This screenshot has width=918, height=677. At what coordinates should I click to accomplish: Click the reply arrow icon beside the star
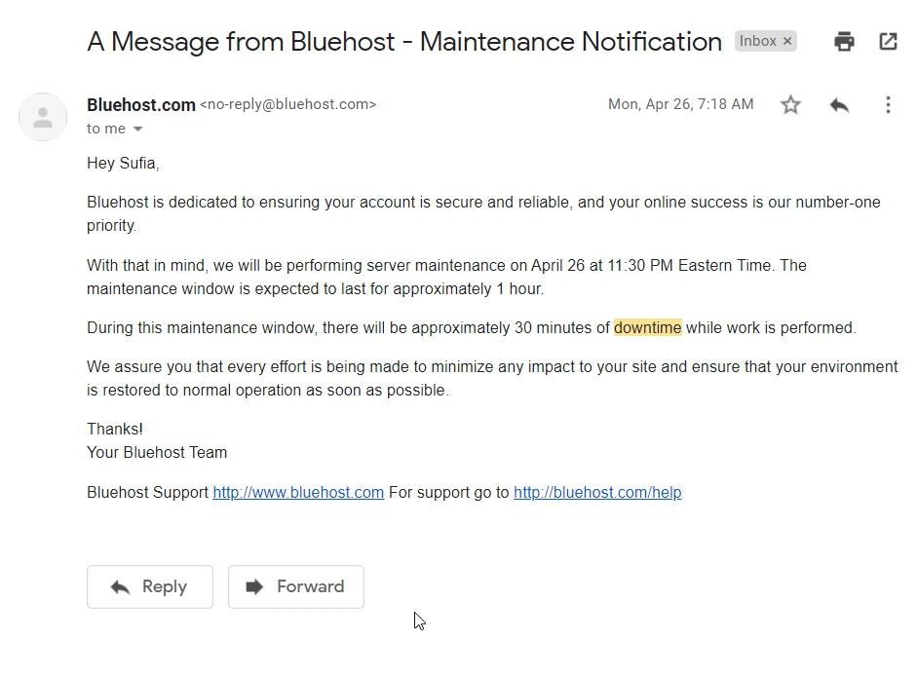(x=839, y=105)
